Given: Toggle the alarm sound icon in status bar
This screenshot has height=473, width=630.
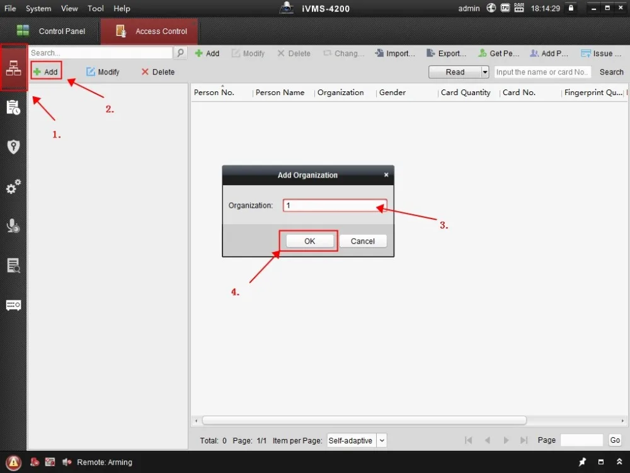Looking at the screenshot, I should pos(67,462).
